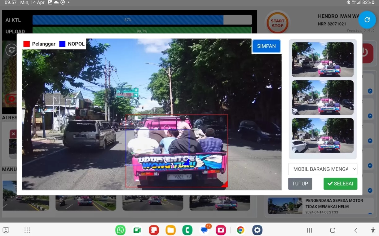Tap the red record icon behind the dialog
Image resolution: width=379 pixels, height=236 pixels.
(x=11, y=100)
